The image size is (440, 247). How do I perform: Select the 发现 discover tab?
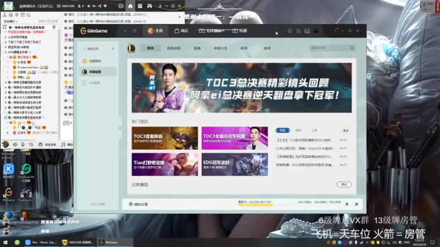point(244,48)
